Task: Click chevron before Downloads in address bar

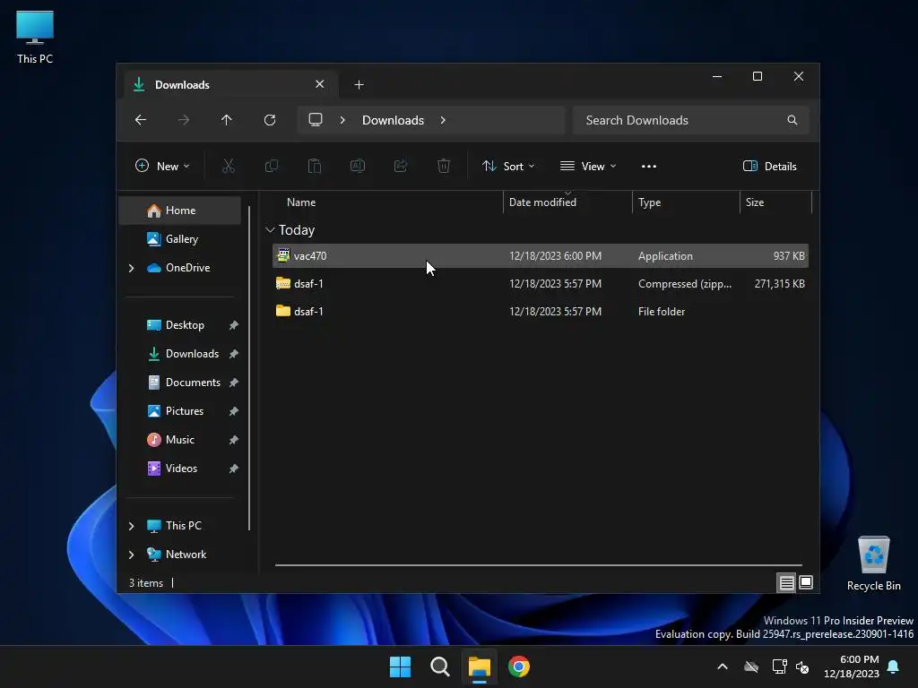Action: point(342,120)
